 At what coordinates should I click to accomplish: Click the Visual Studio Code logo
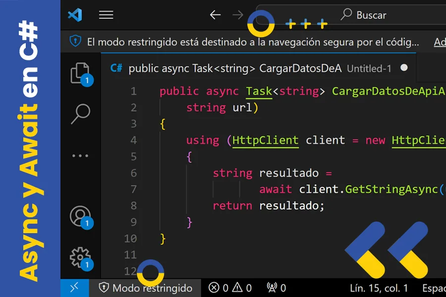[x=75, y=14]
